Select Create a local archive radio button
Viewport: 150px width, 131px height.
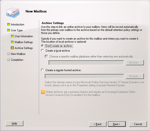42,50
